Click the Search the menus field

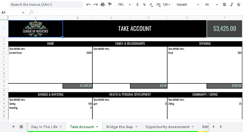pos(46,5)
